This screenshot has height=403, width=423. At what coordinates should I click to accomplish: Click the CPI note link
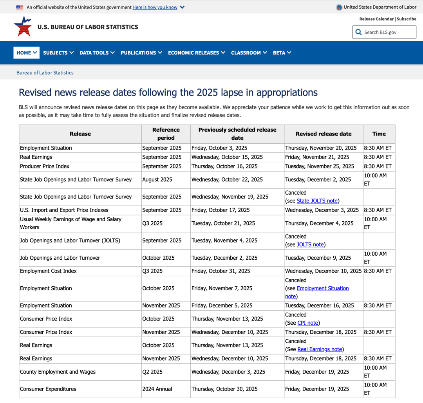click(x=307, y=323)
